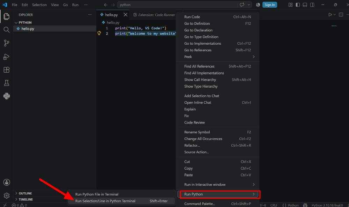This screenshot has height=207, width=349.
Task: Open the run button dropdown arrow
Action: 335,14
